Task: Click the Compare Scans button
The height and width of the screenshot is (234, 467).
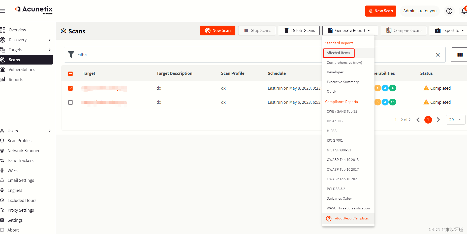Action: pos(404,30)
